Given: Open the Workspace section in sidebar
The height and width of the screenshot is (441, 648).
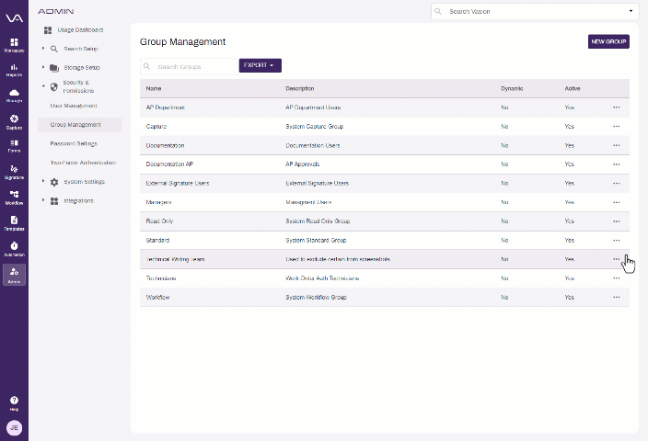Looking at the screenshot, I should 14,45.
